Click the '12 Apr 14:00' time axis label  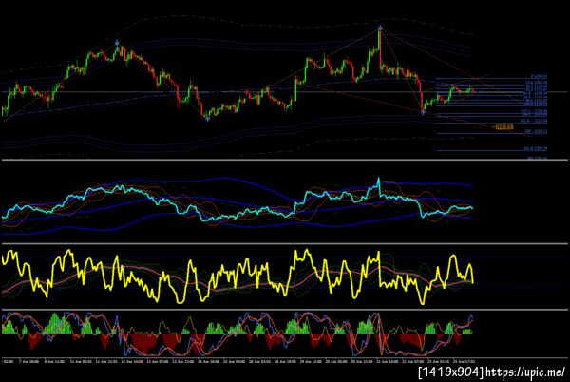tap(131, 362)
